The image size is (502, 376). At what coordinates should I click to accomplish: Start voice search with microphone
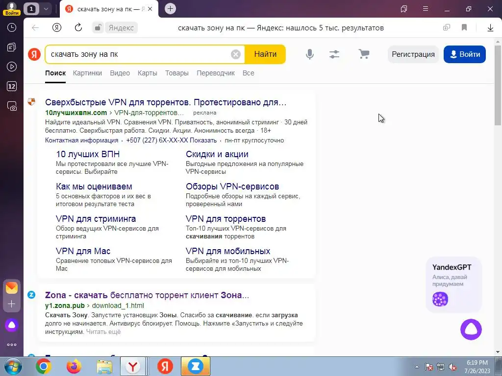(x=310, y=54)
